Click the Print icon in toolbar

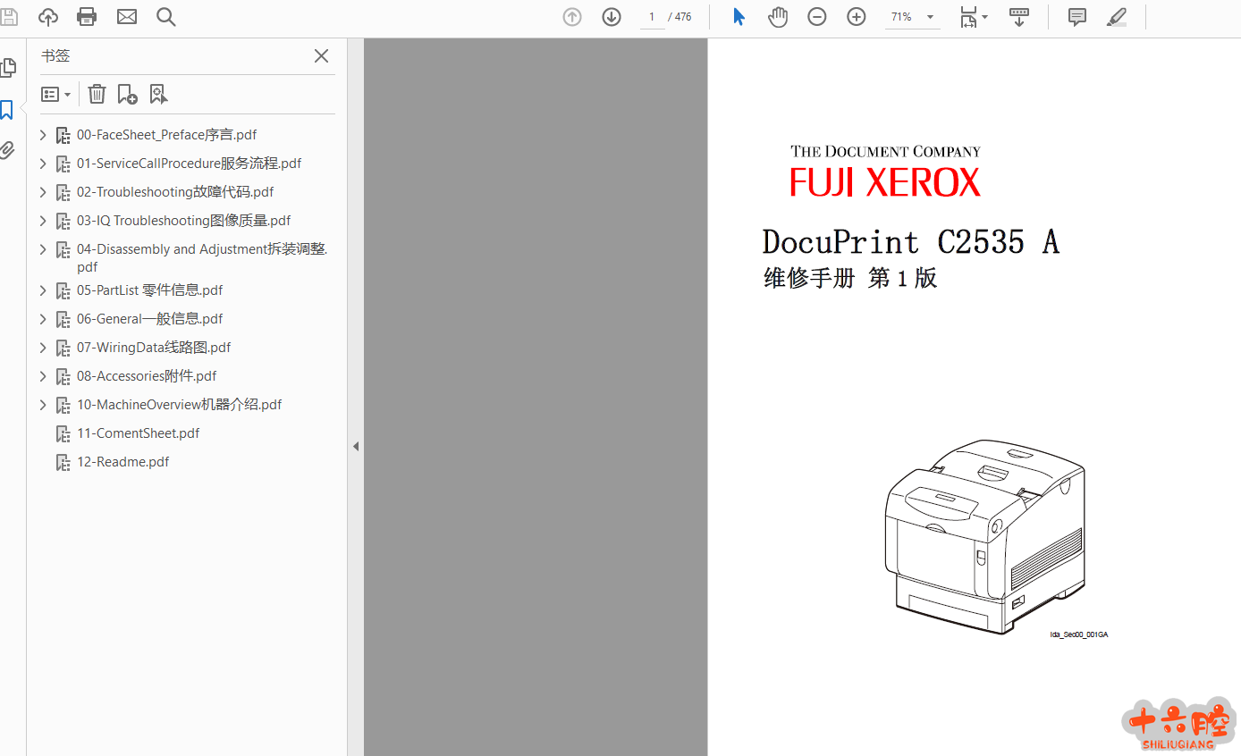pos(87,17)
